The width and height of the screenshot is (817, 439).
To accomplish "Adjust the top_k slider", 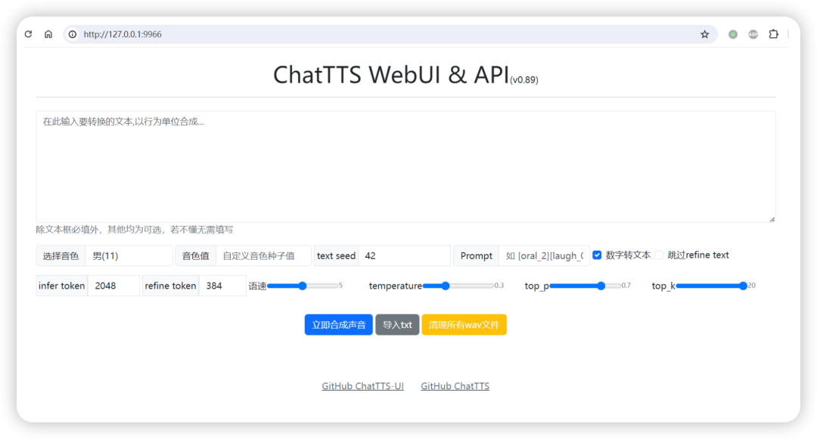I will (712, 286).
